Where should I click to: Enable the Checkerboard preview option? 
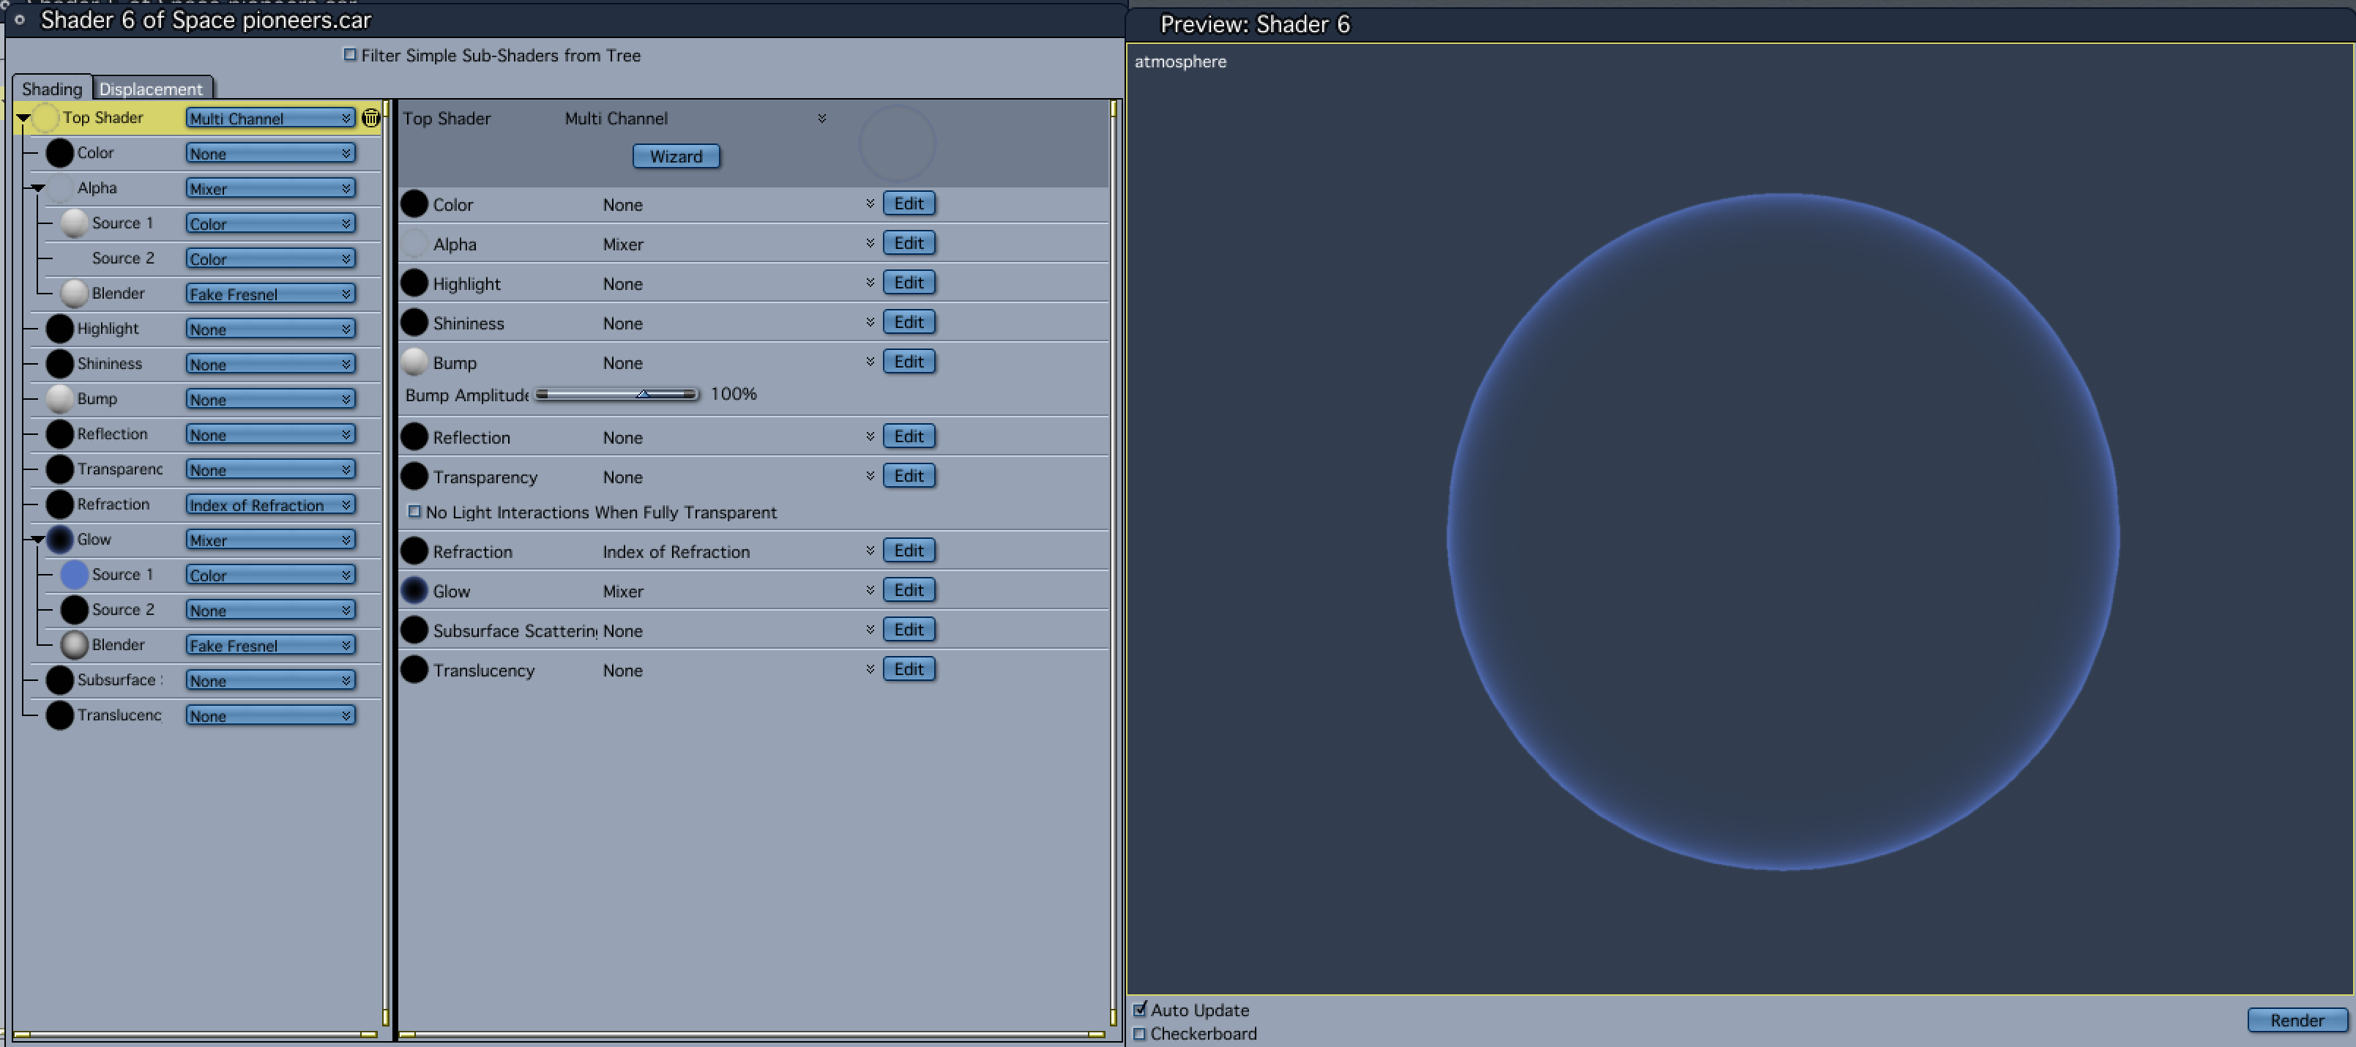click(1140, 1033)
